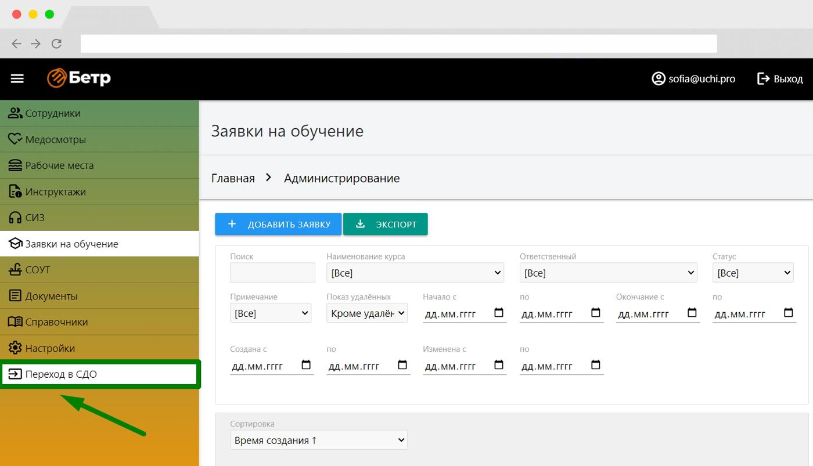Click the Начало с date field
This screenshot has width=813, height=466.
pyautogui.click(x=465, y=313)
